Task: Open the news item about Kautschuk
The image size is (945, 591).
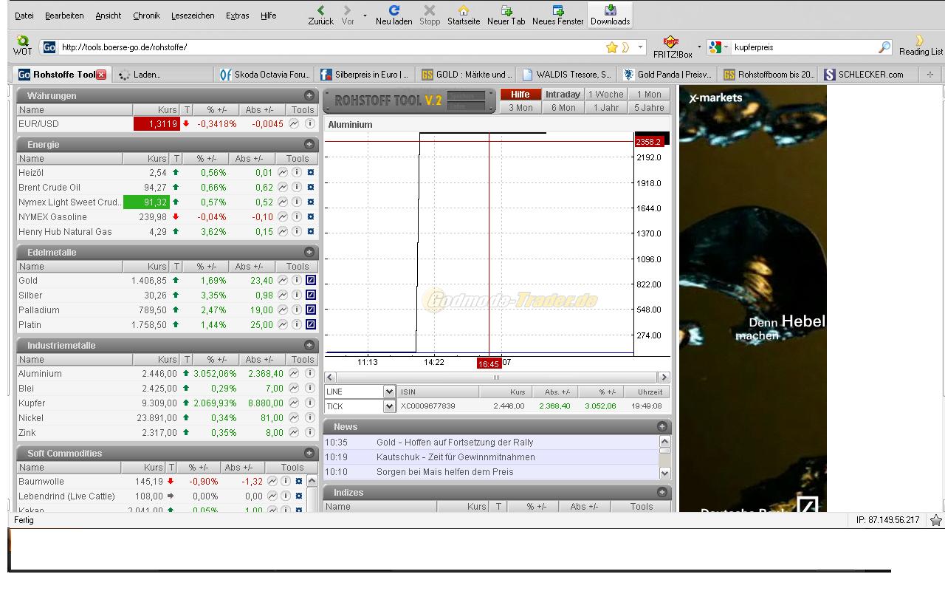Action: [455, 457]
